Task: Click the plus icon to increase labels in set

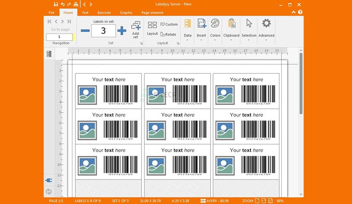Action: click(x=122, y=31)
